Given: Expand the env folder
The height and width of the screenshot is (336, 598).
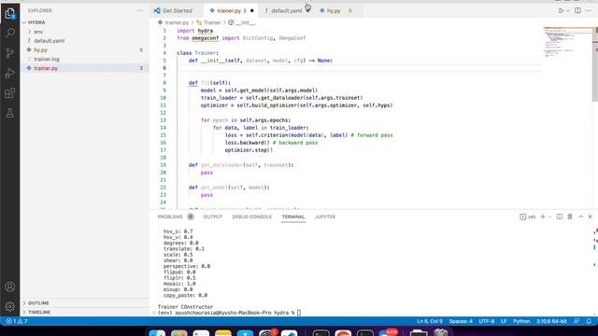Looking at the screenshot, I should click(x=85, y=32).
